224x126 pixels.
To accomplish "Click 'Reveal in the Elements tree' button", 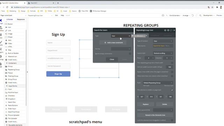I will (155, 115).
